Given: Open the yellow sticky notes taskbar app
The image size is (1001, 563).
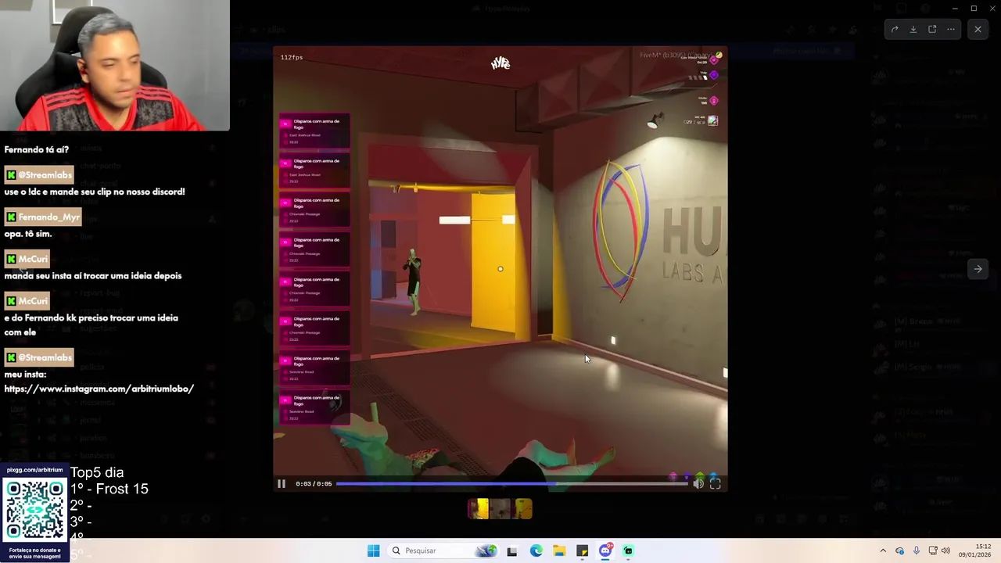Looking at the screenshot, I should tap(583, 550).
